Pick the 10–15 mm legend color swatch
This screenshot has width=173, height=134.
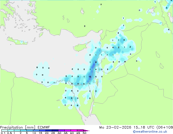pos(36,130)
